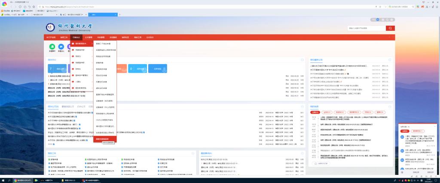The image size is (440, 183).
Task: Open the blue work card showing 7
Action: 57,68
